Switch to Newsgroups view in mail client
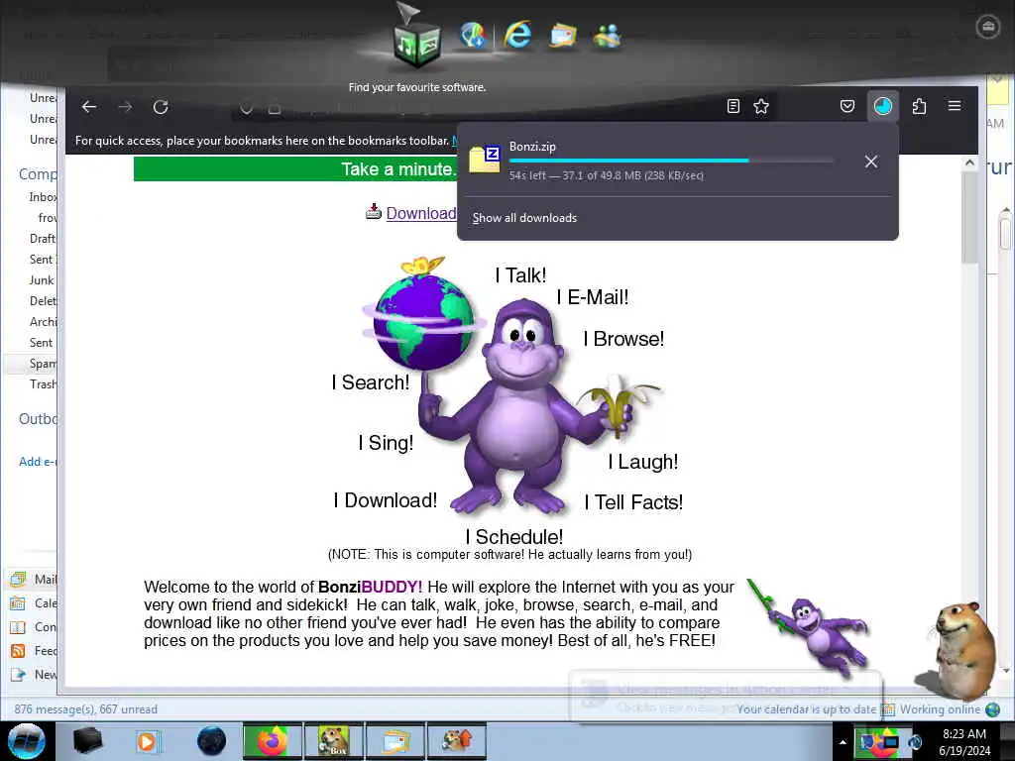The height and width of the screenshot is (761, 1015). (34, 675)
